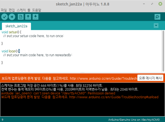Click the 'put your setup code here' comment
The width and height of the screenshot is (165, 122).
point(34,36)
